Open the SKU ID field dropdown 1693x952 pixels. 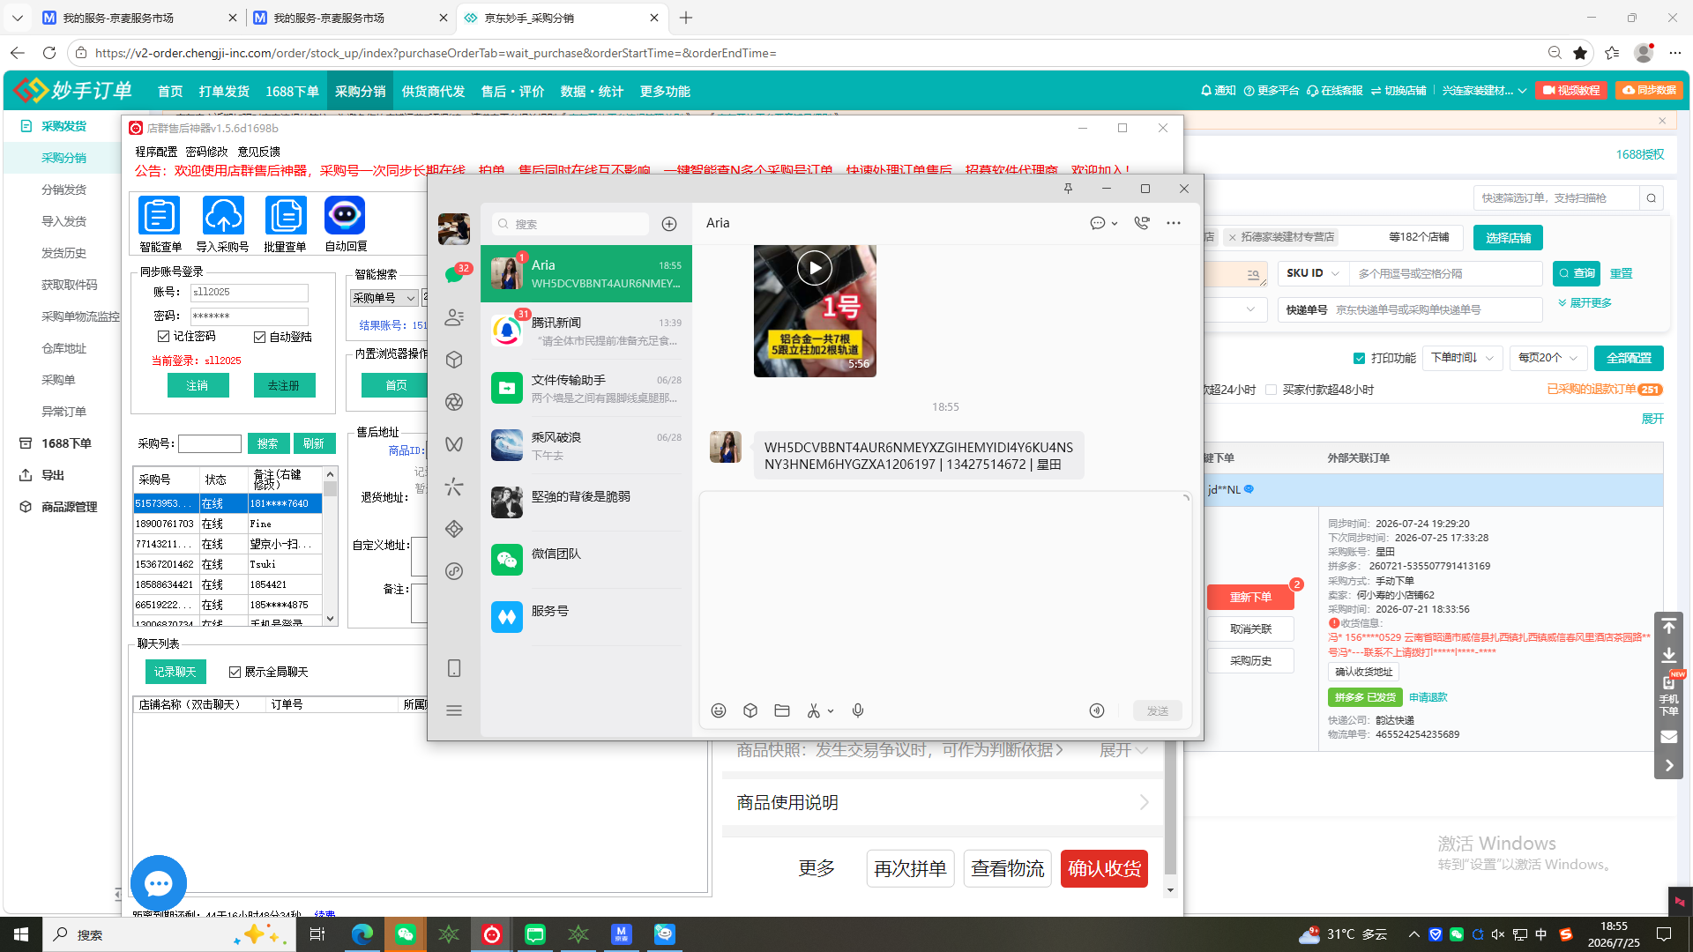(1313, 273)
